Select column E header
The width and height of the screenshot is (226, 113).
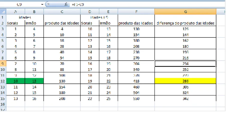coord(108,12)
